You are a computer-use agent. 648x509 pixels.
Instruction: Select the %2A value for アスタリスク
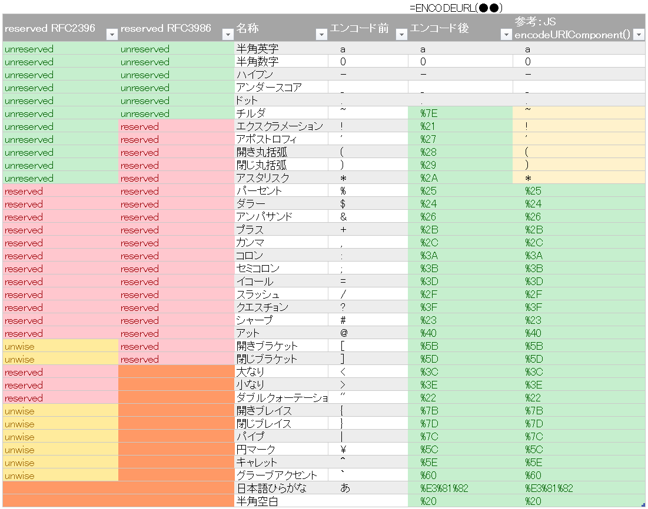point(459,178)
